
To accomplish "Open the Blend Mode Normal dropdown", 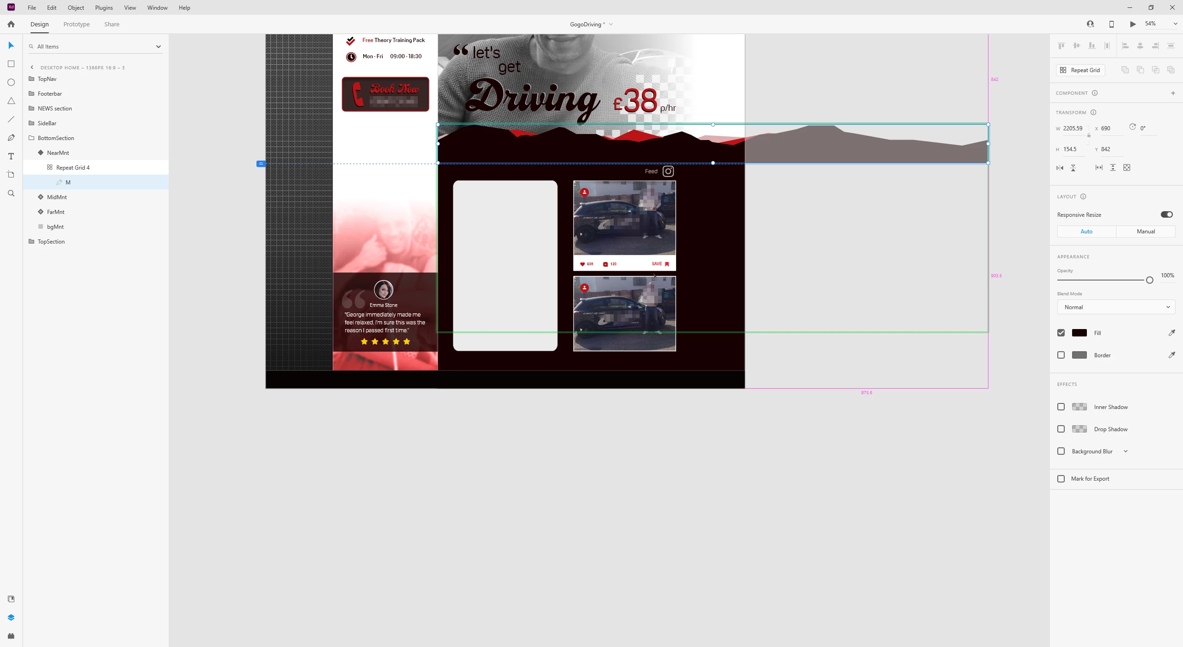I will [x=1116, y=307].
